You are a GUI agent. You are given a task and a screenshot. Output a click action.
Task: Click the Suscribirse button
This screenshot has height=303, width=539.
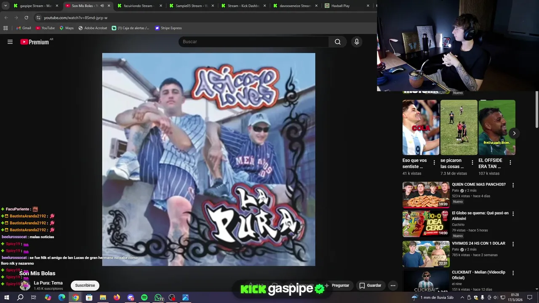point(85,285)
